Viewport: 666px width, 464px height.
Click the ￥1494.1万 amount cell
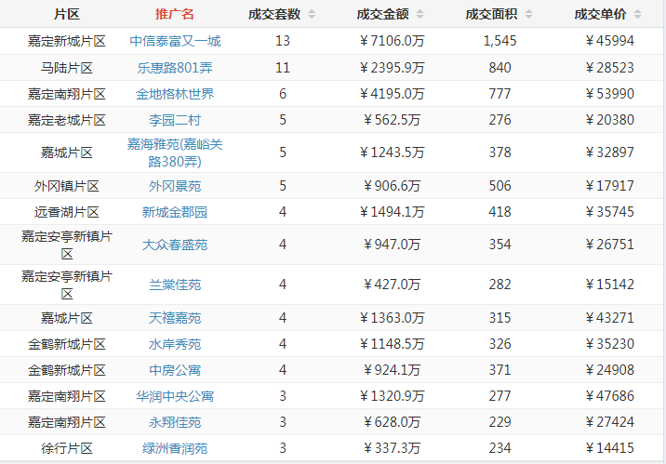[x=392, y=211]
